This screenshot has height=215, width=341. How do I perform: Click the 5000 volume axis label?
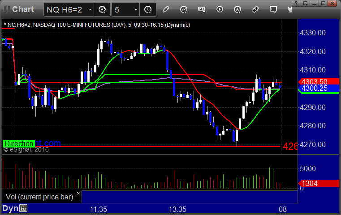(307, 169)
